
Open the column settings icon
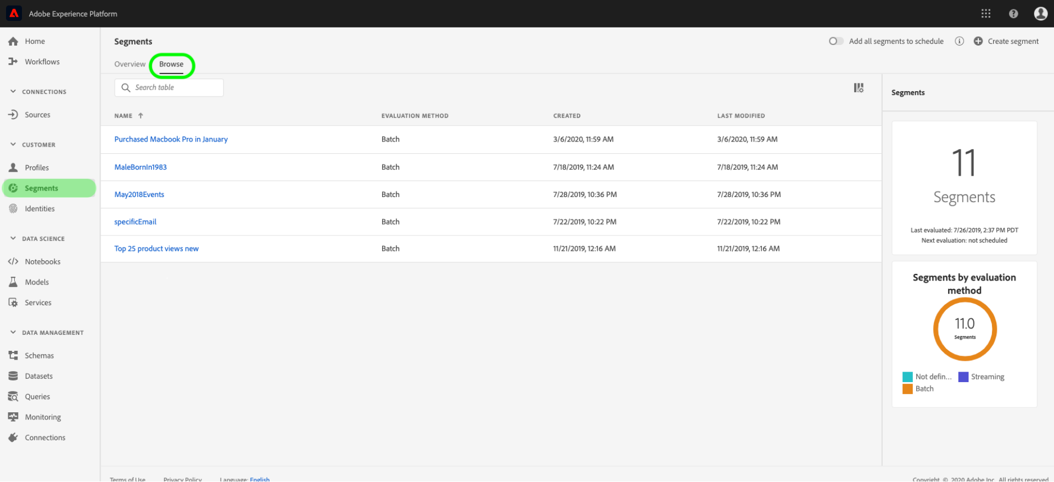859,88
